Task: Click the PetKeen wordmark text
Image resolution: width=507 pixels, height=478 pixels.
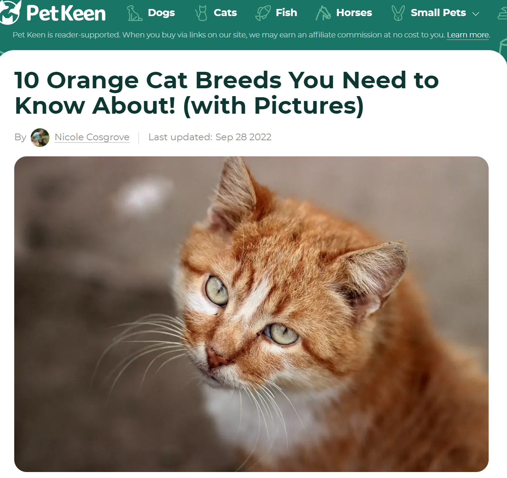Action: click(x=66, y=13)
